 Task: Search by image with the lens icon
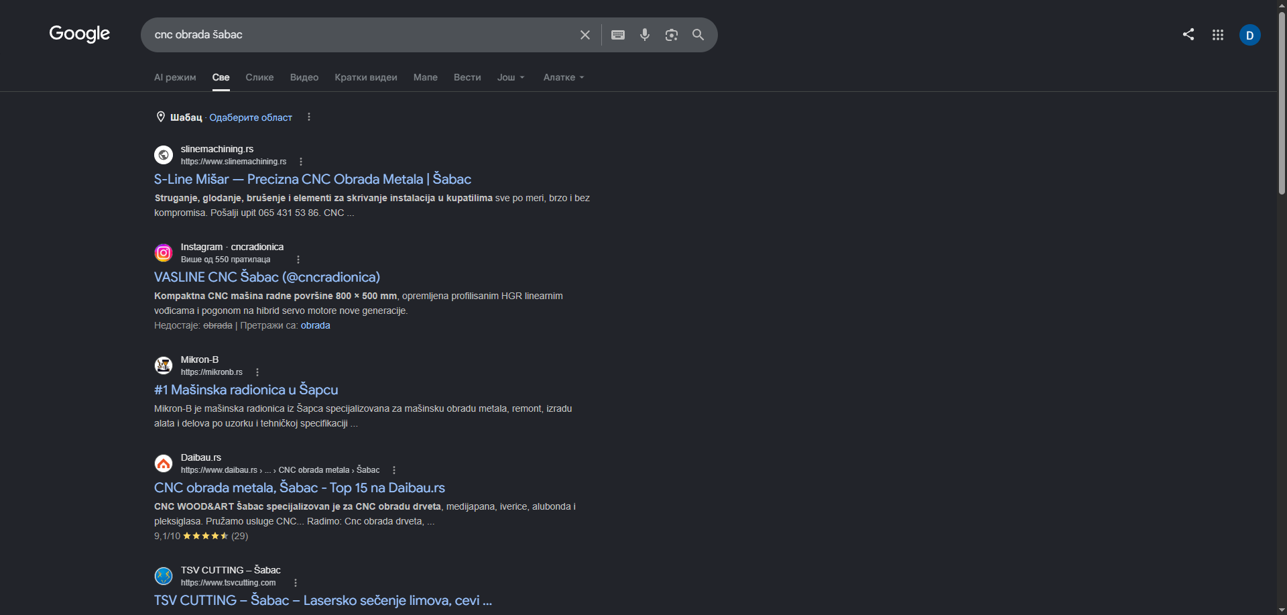(672, 35)
